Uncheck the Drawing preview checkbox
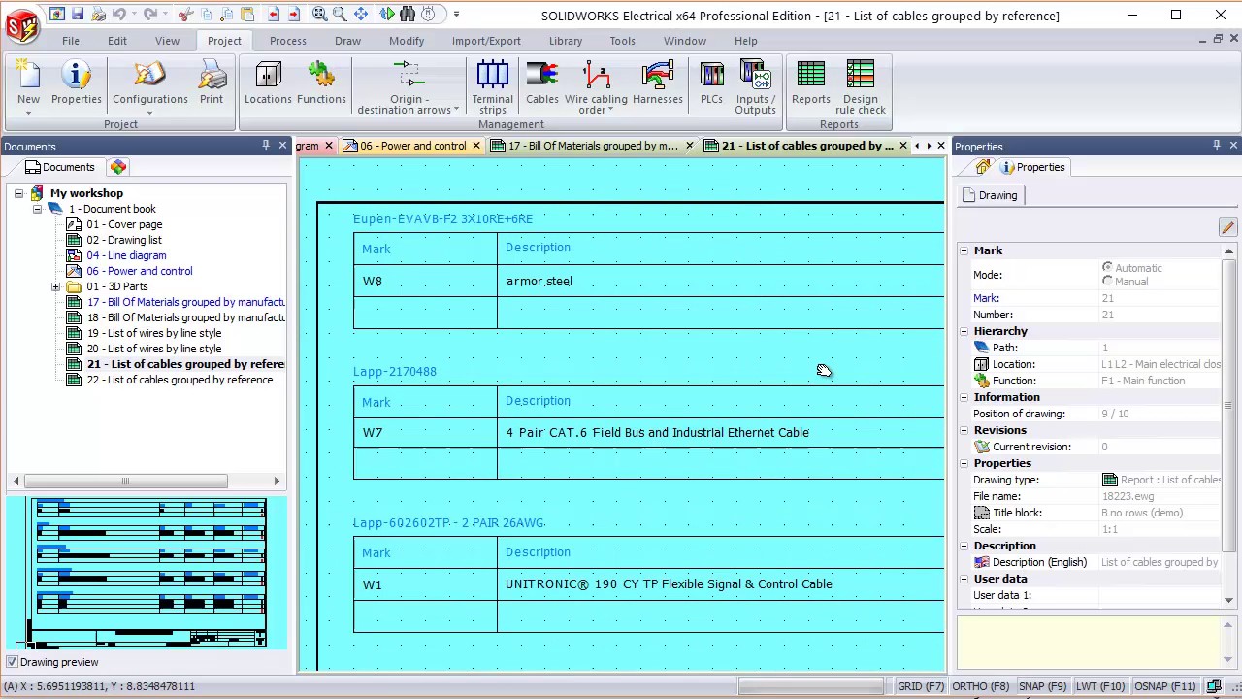 click(12, 662)
